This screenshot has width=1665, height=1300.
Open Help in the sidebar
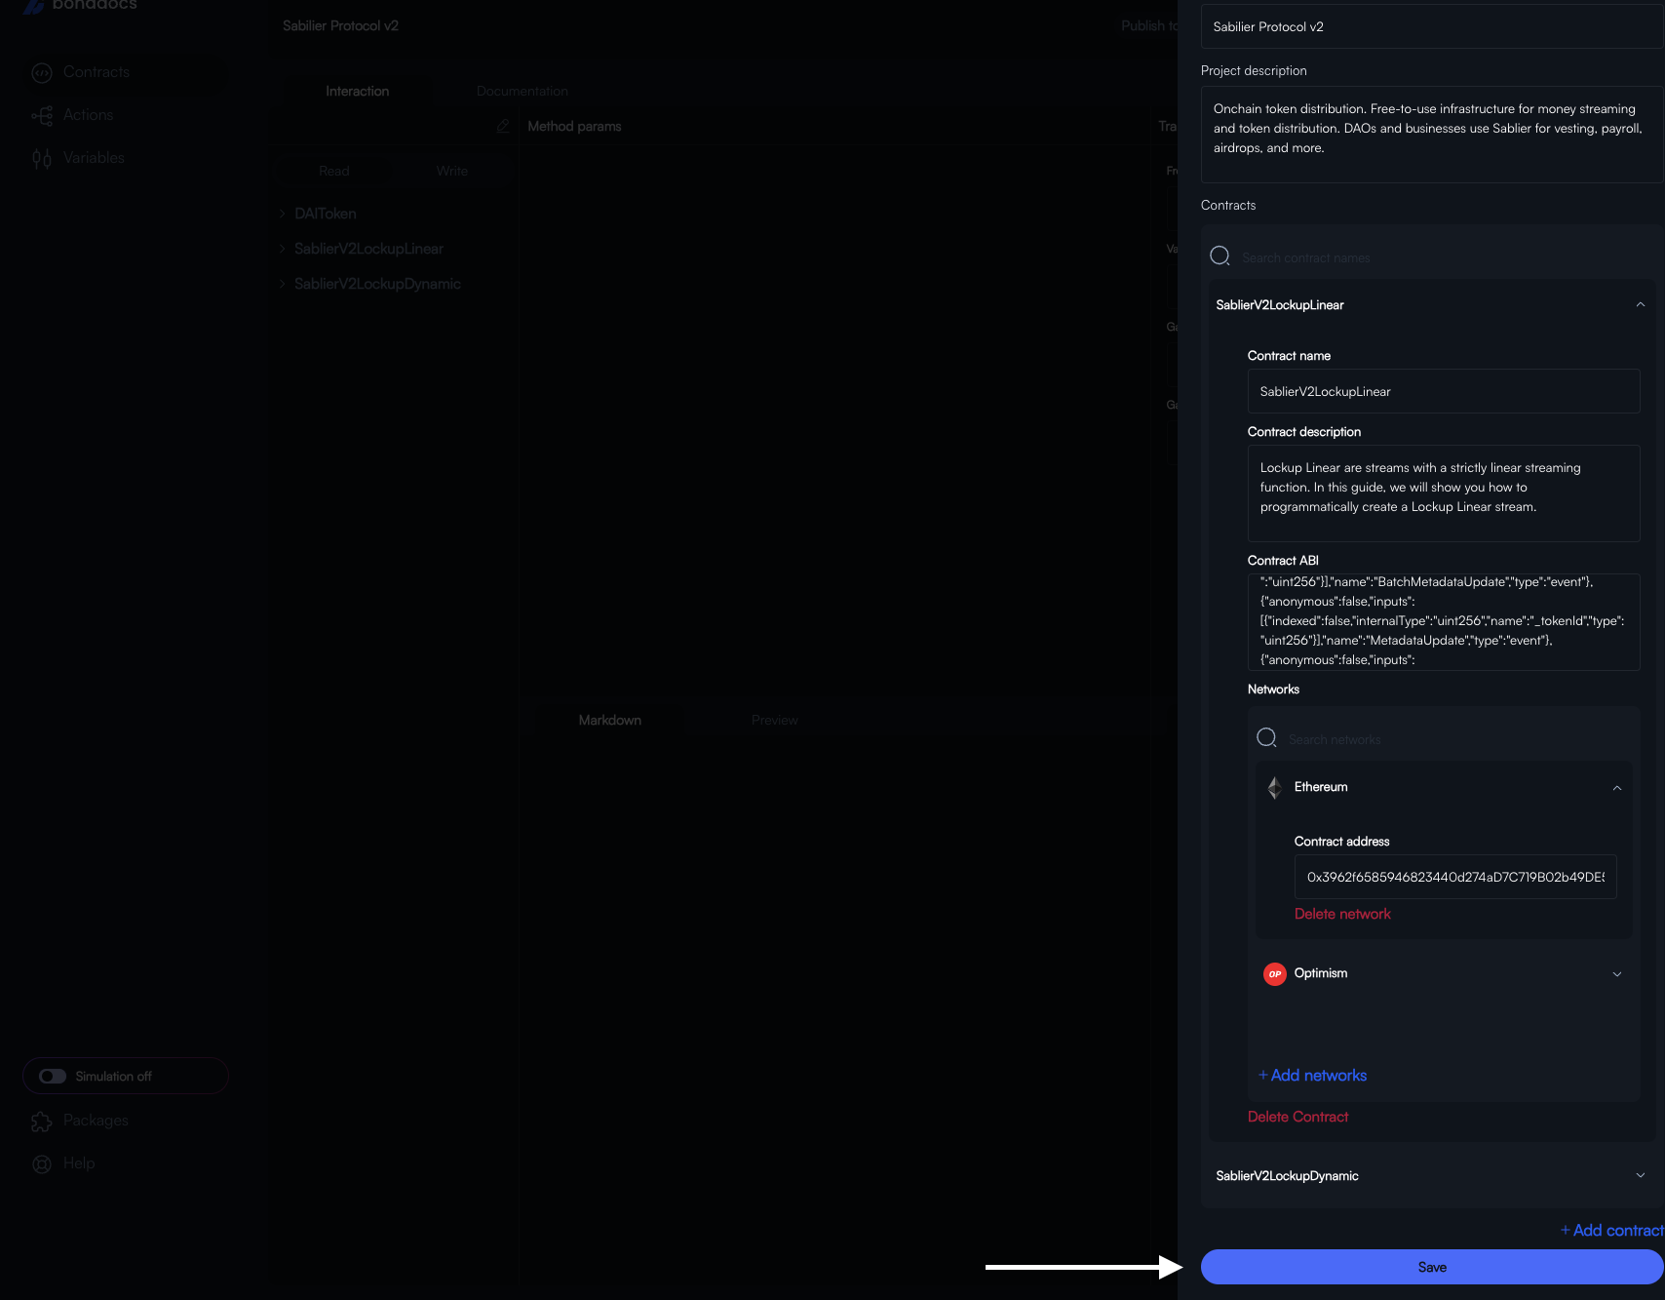pos(79,1163)
